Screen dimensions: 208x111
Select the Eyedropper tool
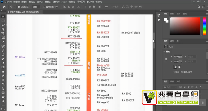pyautogui.click(x=3, y=42)
